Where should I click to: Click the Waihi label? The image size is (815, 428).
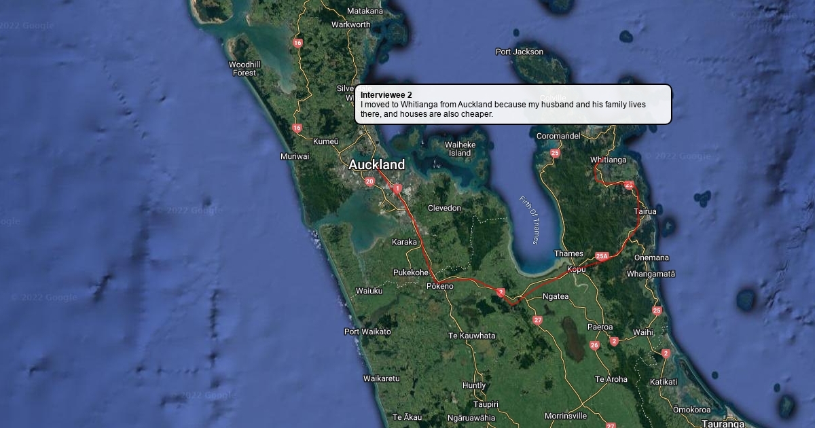coord(642,332)
